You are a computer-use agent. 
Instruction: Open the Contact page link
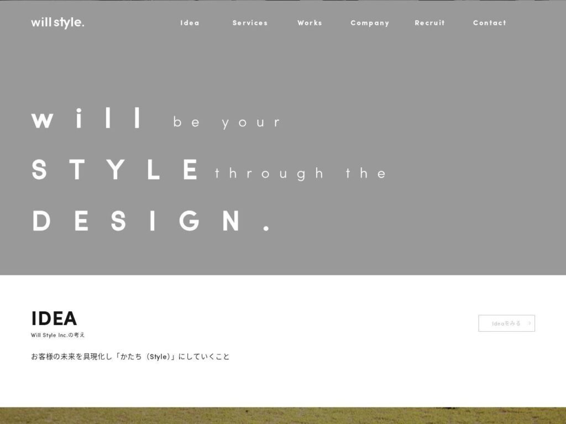coord(490,23)
